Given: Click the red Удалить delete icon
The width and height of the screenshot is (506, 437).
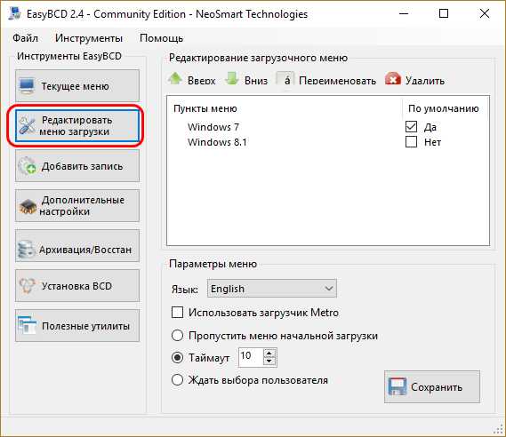Looking at the screenshot, I should click(393, 79).
